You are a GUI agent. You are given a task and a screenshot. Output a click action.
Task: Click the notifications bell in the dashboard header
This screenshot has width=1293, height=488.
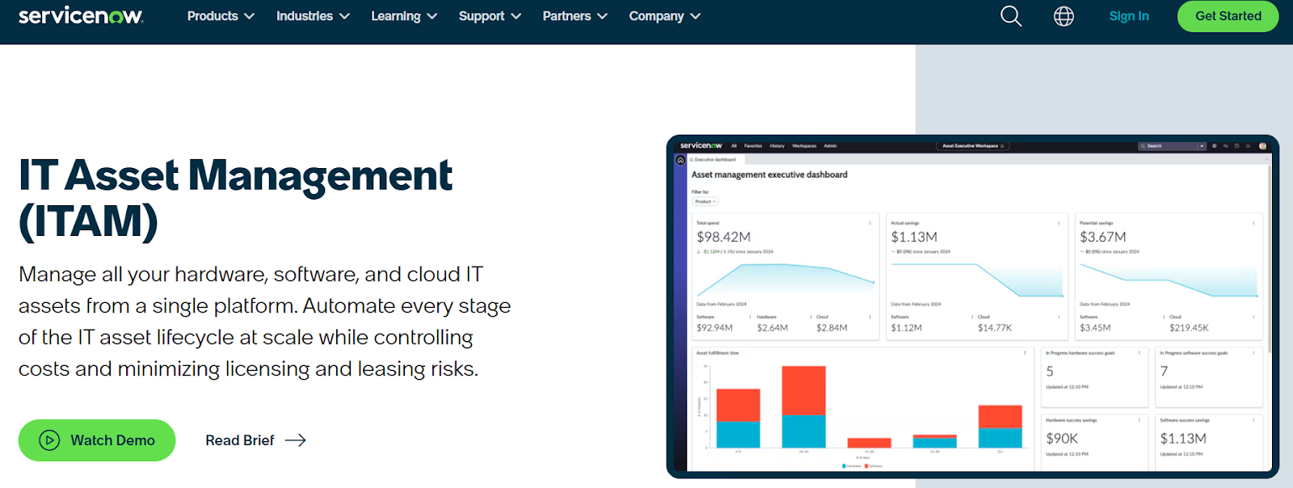[1248, 146]
